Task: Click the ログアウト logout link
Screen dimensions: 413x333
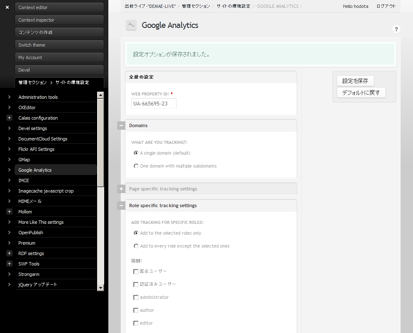Action: click(x=386, y=6)
